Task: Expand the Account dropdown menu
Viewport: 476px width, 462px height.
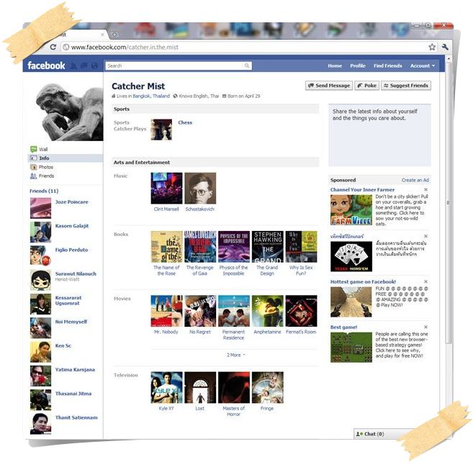Action: point(422,65)
